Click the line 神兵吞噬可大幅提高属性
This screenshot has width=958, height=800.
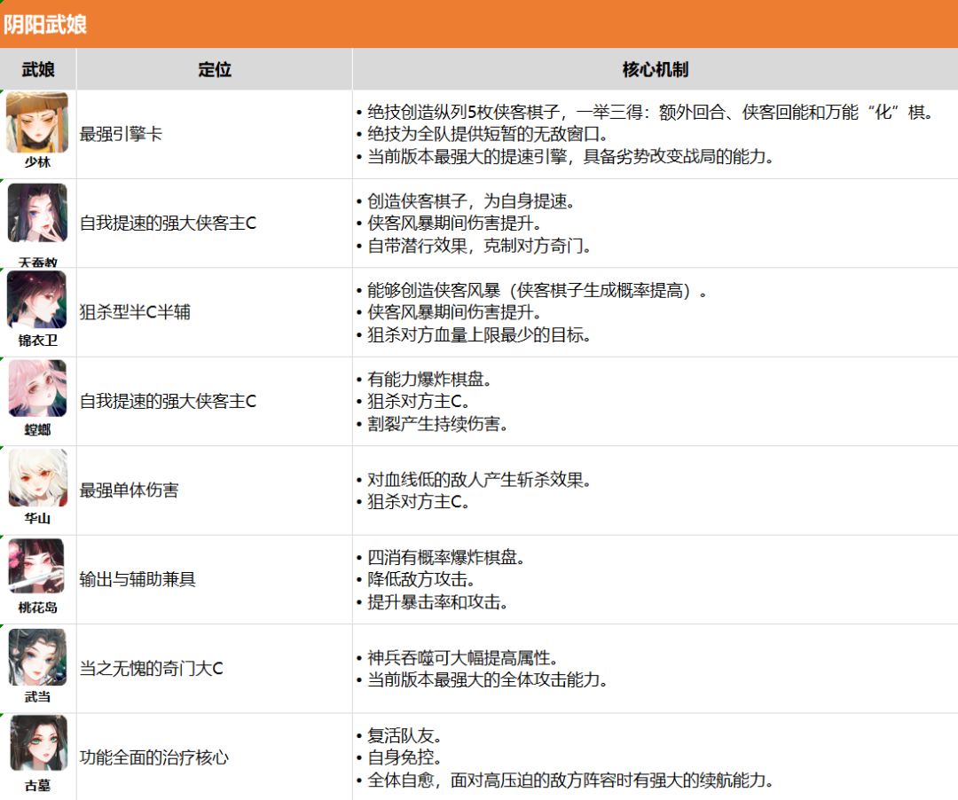coord(458,658)
